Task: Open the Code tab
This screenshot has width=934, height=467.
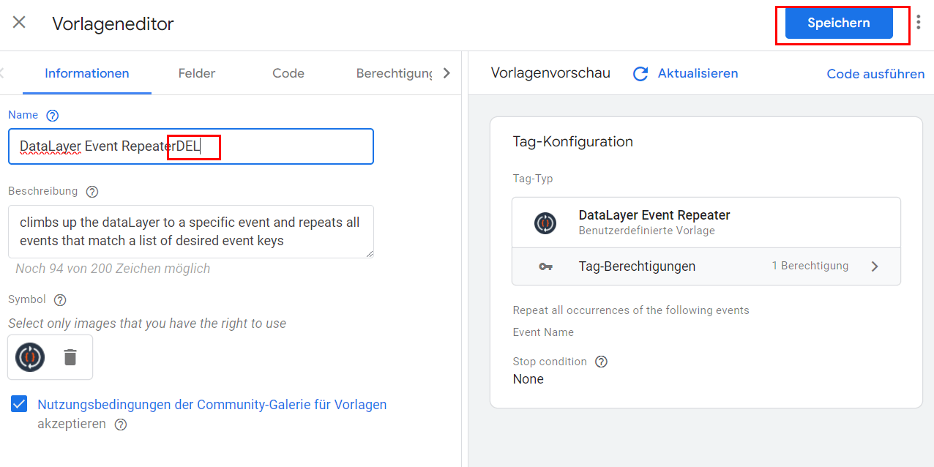Action: [x=288, y=73]
